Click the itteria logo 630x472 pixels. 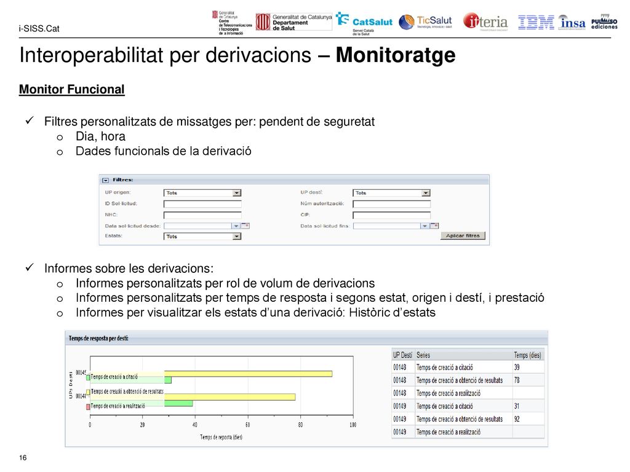pos(485,22)
